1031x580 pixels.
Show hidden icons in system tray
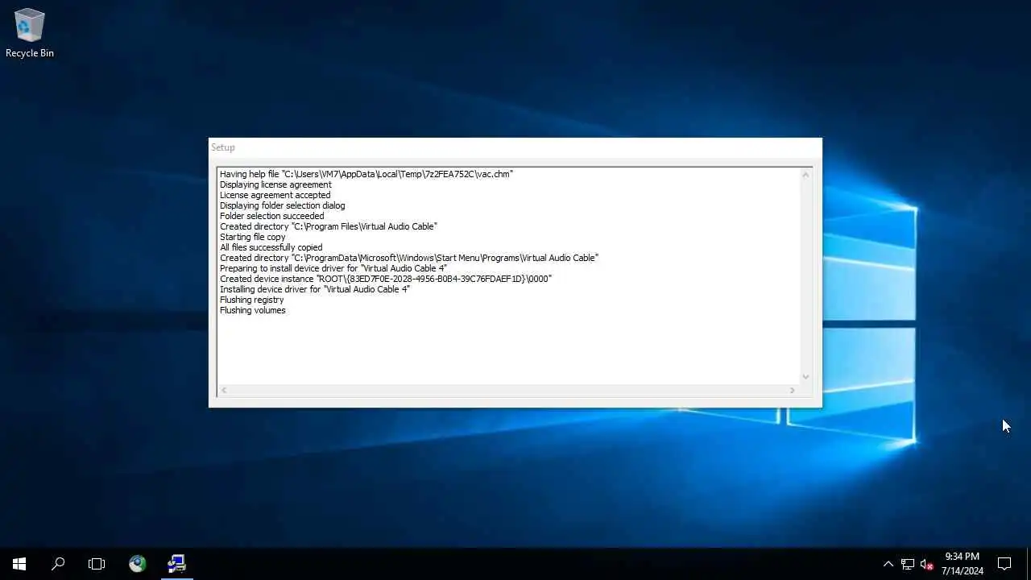888,564
